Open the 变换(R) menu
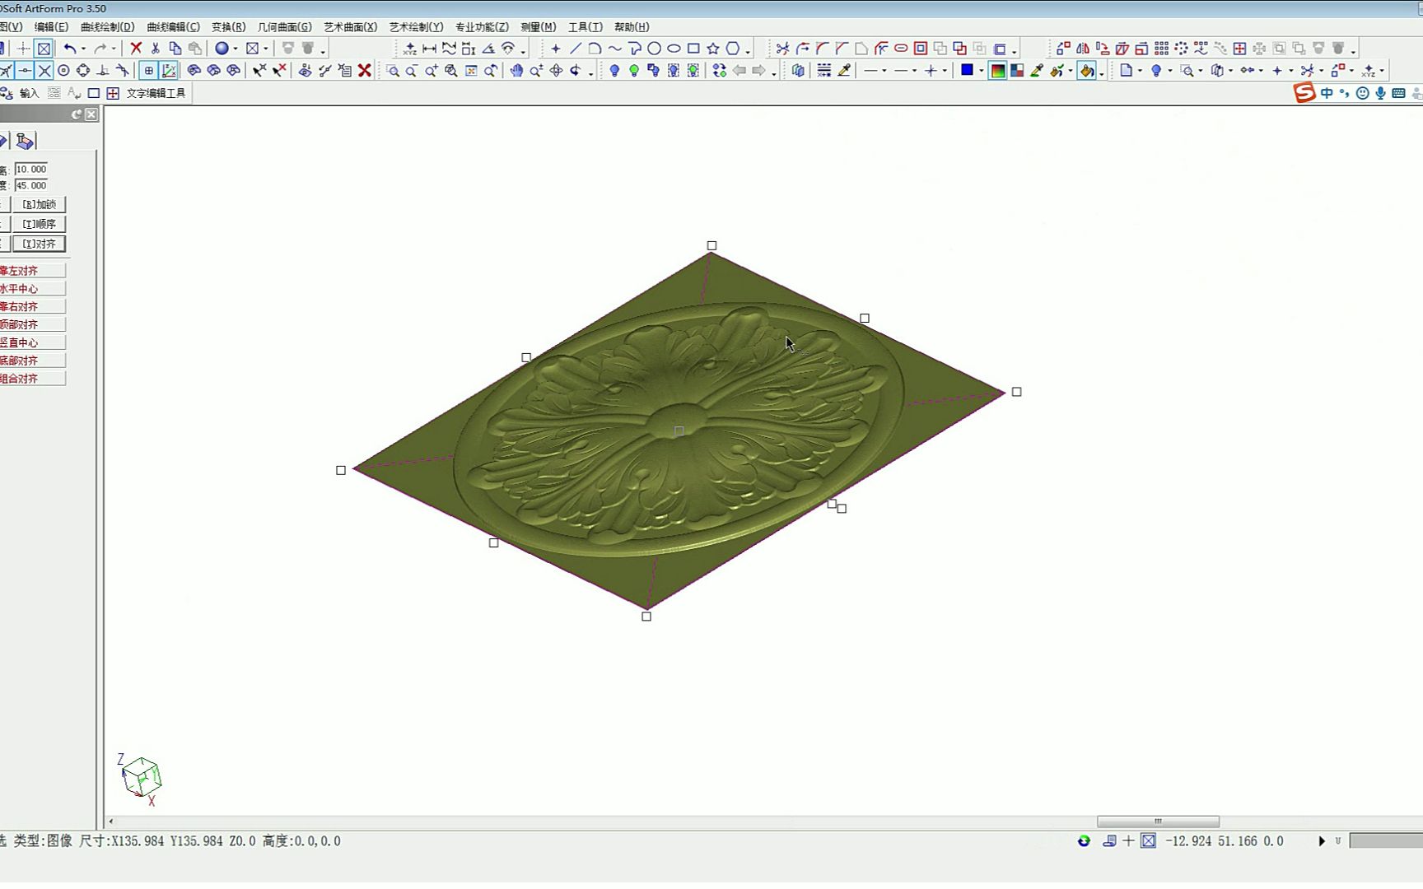The image size is (1423, 889). 228,27
